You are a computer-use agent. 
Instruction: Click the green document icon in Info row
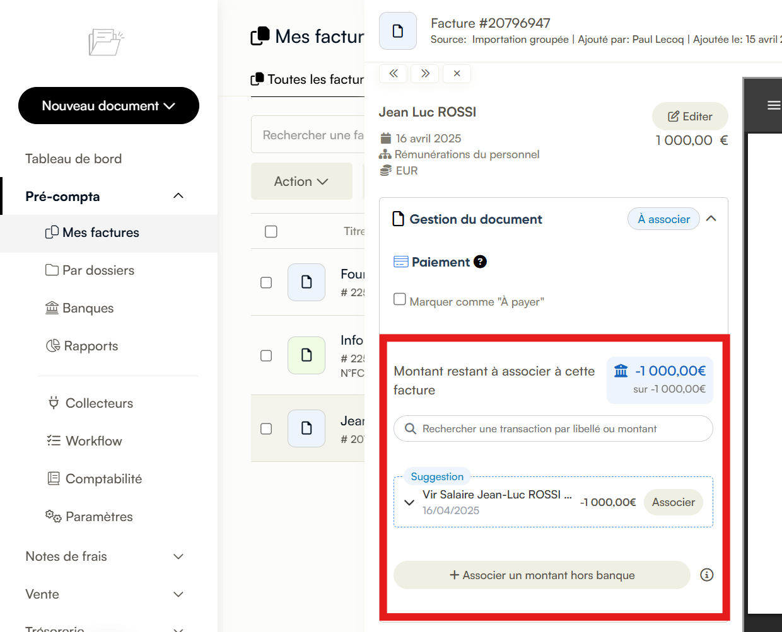point(306,355)
